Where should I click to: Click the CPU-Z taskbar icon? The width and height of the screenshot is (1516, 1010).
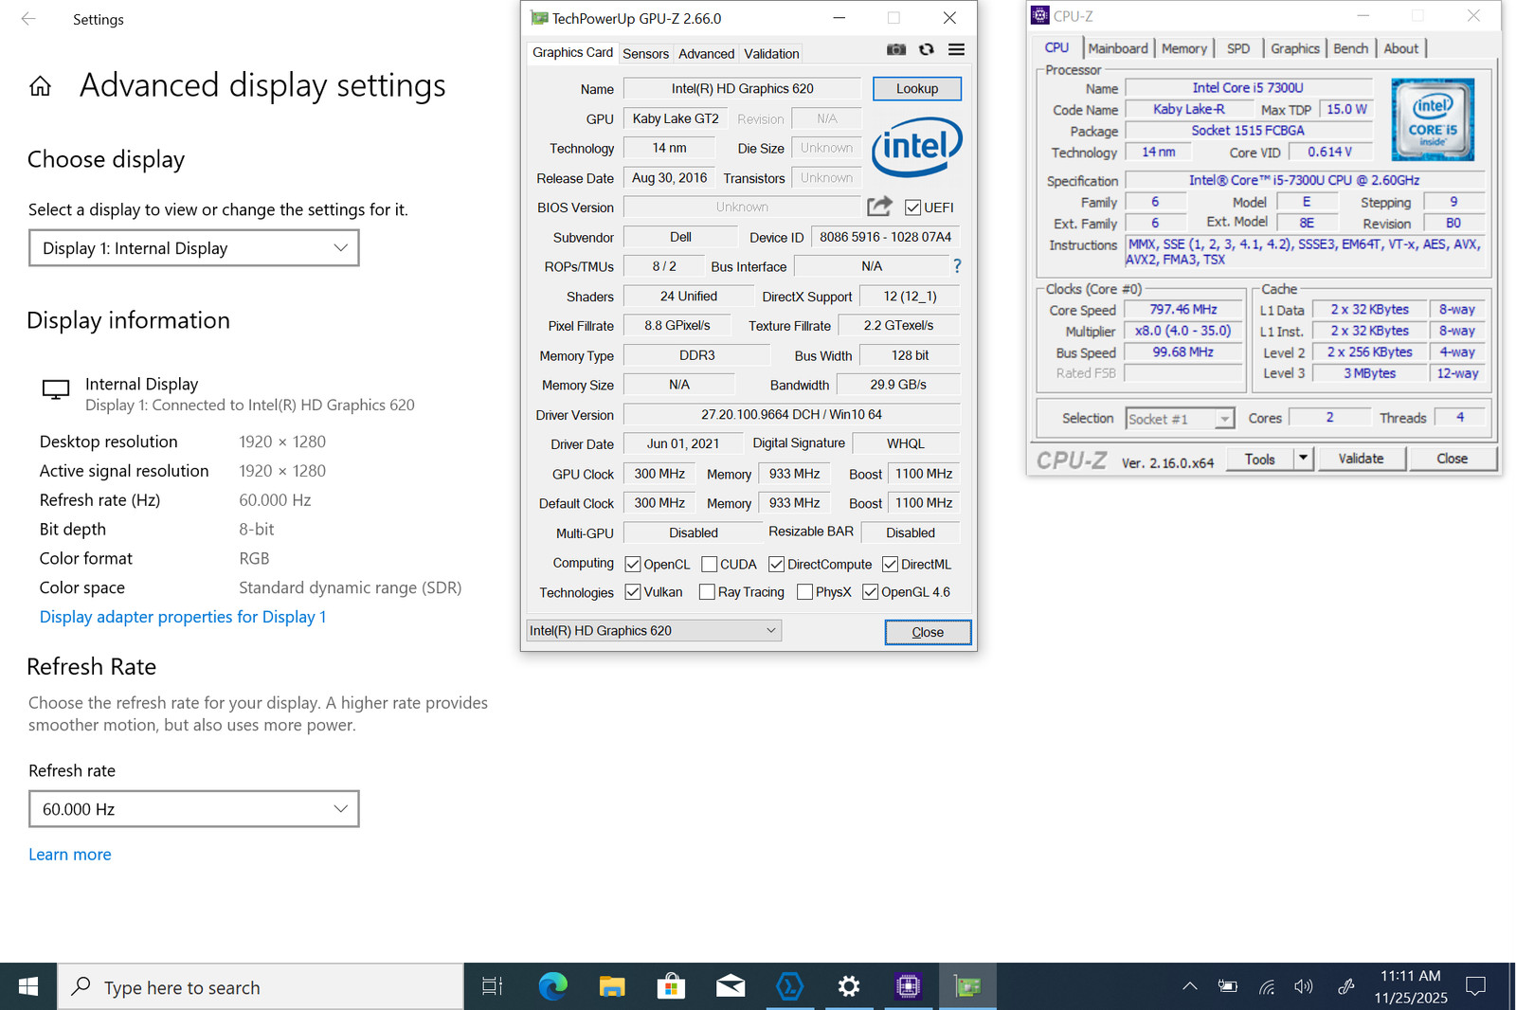click(x=908, y=986)
